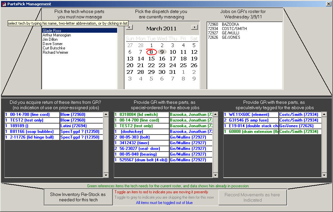Select job 72934 COSTC/SMITH in roster
333x212 pixels.
click(227, 29)
